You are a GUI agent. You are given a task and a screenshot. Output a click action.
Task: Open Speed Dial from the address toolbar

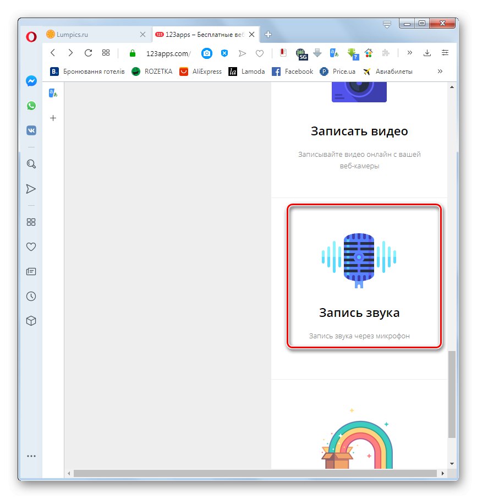pos(106,53)
